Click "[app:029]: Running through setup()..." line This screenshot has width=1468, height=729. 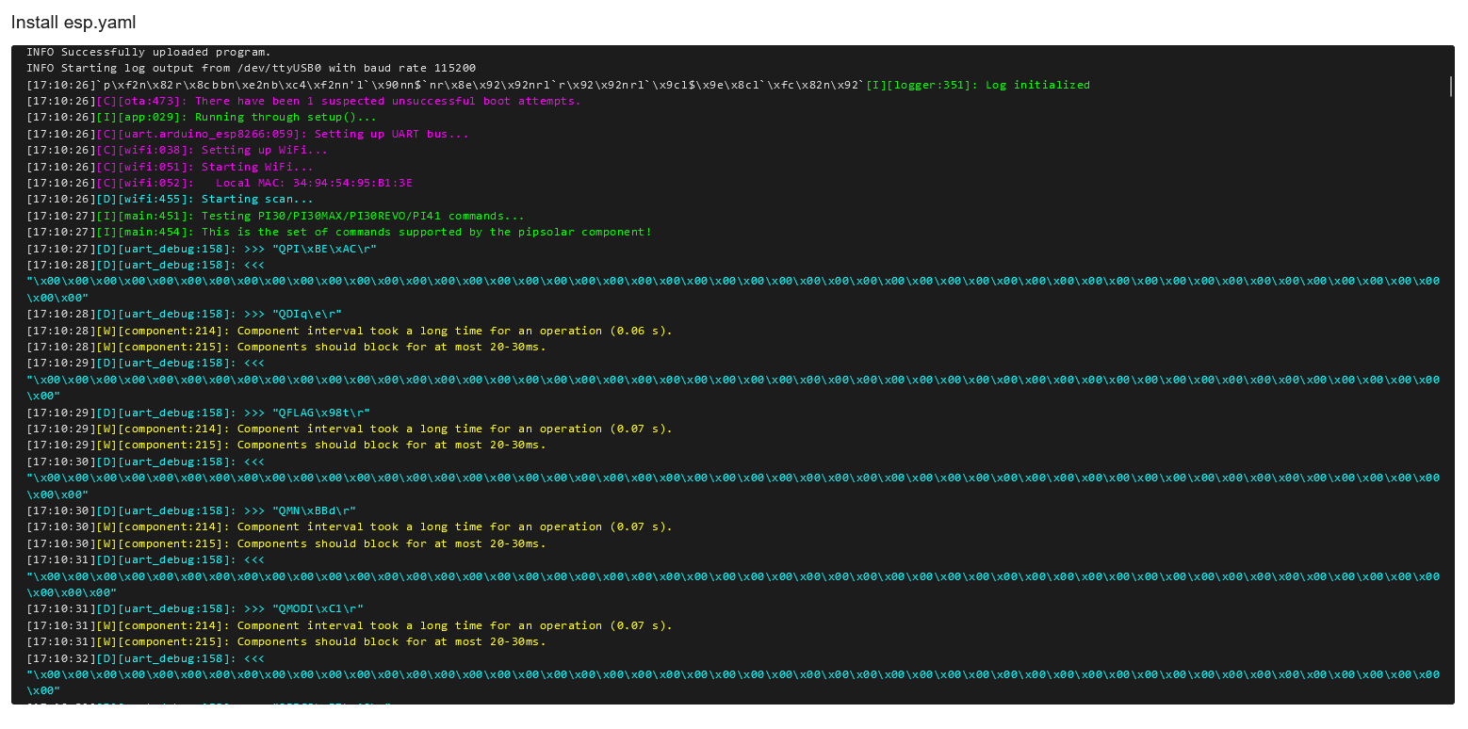click(202, 117)
